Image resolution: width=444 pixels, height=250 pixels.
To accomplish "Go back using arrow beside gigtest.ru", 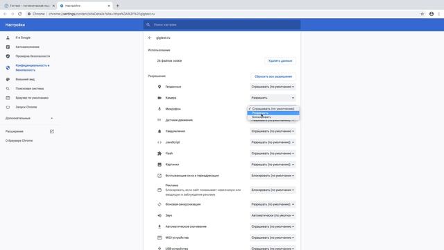I will point(150,37).
